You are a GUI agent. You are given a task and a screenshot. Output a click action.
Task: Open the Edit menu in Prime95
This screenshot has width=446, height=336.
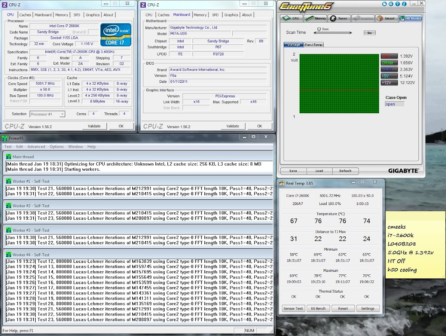click(19, 147)
